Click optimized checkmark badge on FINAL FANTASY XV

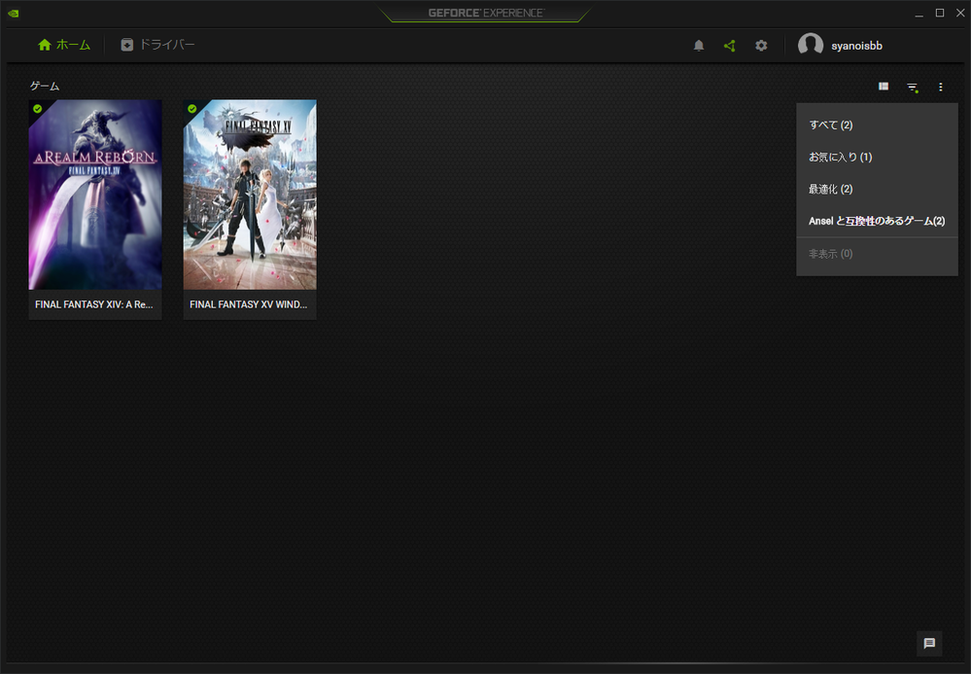click(x=192, y=109)
